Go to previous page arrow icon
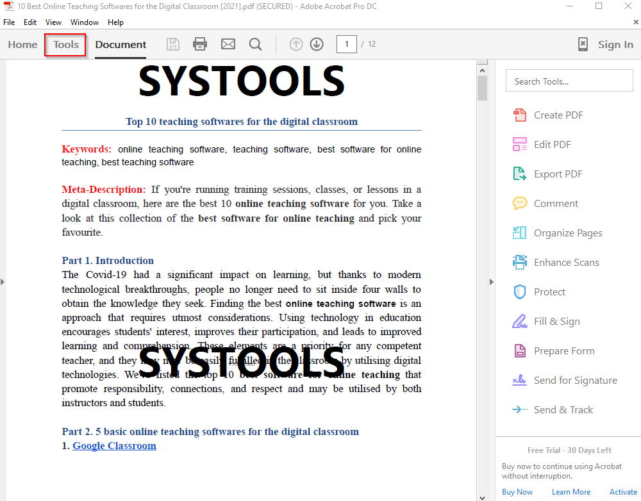The height and width of the screenshot is (501, 641). 296,44
